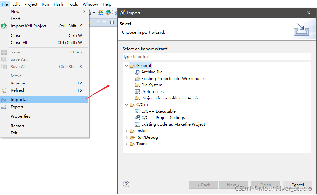Select Existing Code as Makefile Project text
The height and width of the screenshot is (195, 317).
(173, 125)
